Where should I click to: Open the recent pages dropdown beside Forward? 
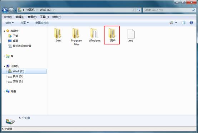click(15, 10)
